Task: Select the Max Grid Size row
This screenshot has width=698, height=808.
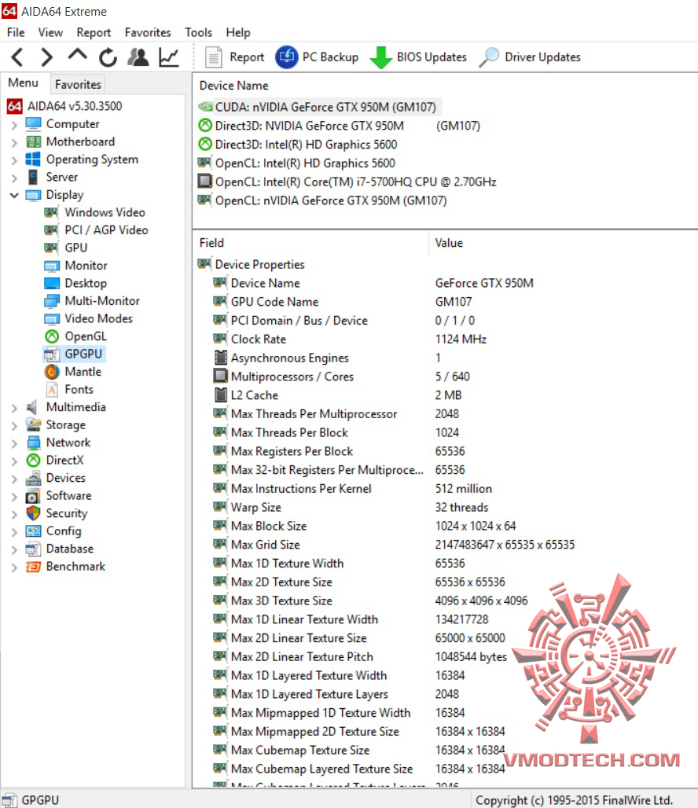Action: pos(446,545)
